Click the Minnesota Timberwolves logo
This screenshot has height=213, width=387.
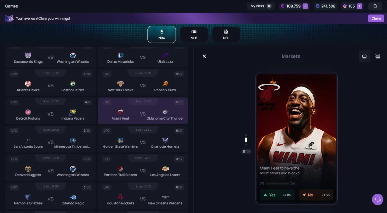(73, 140)
